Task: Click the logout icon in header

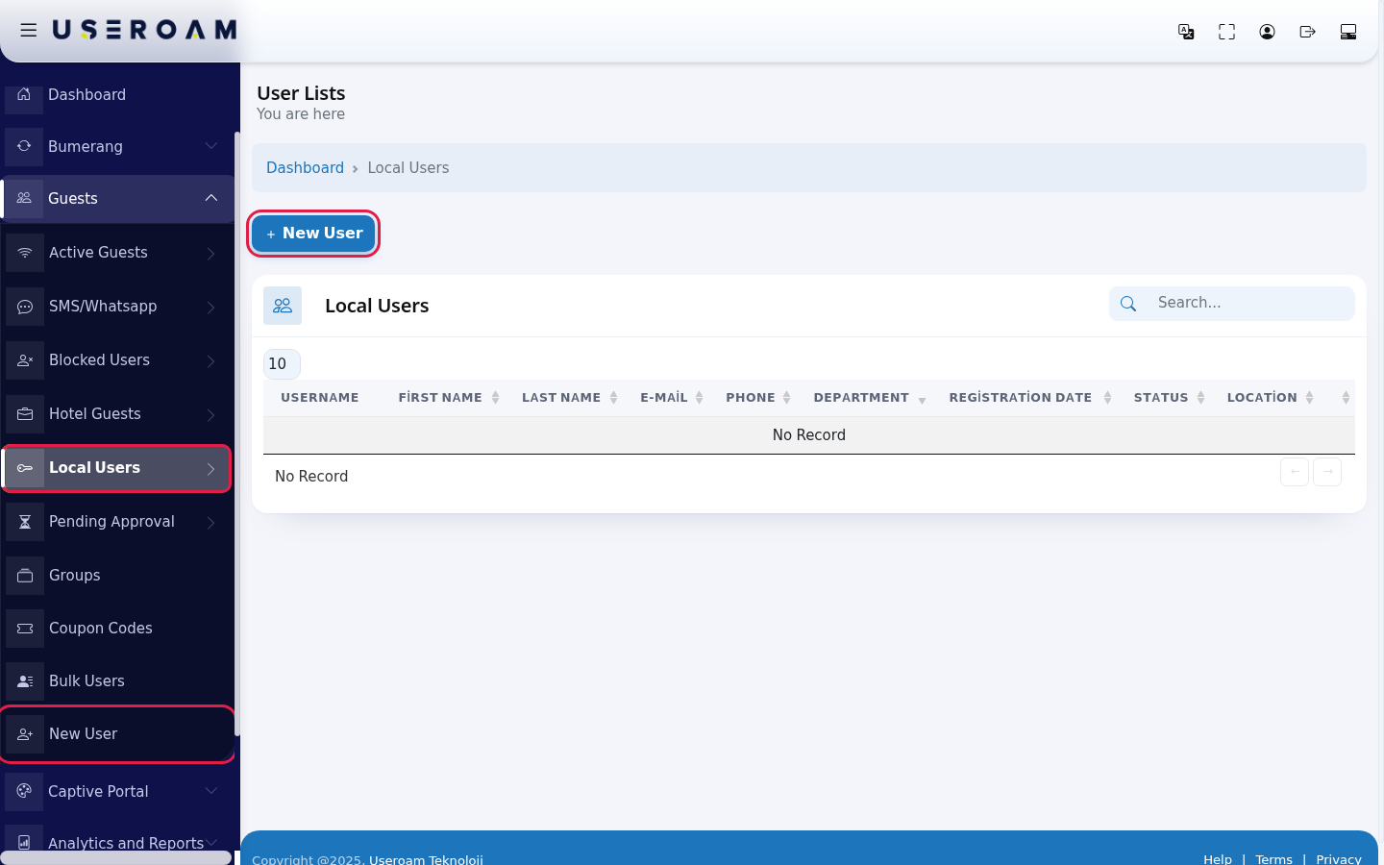Action: (x=1307, y=32)
